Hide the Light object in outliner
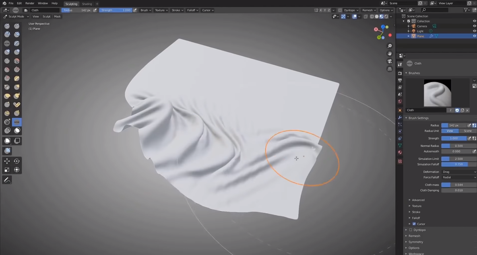Image resolution: width=477 pixels, height=255 pixels. [474, 31]
